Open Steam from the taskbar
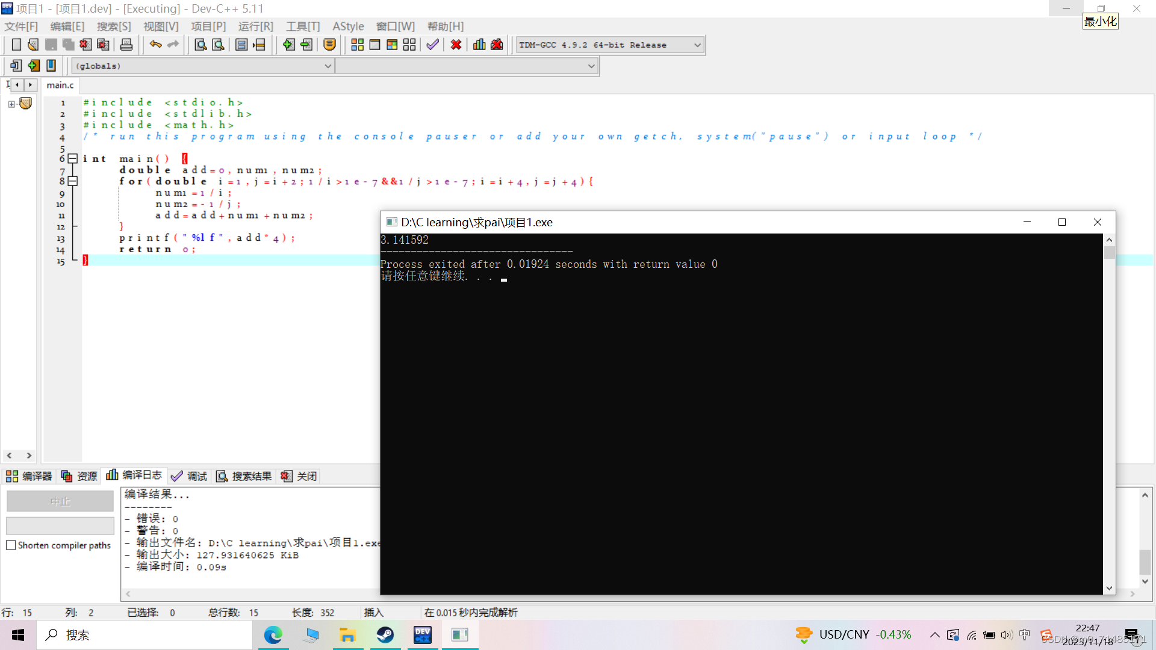This screenshot has width=1156, height=650. 385,635
